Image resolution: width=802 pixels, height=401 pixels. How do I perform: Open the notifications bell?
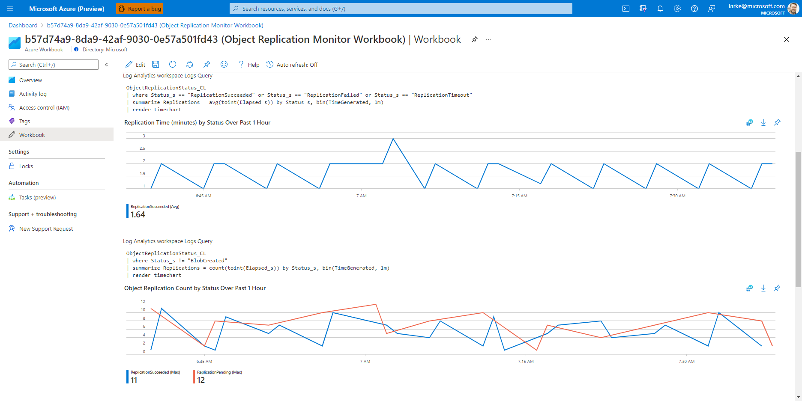(x=660, y=9)
